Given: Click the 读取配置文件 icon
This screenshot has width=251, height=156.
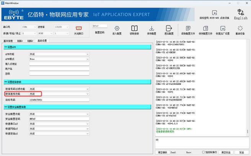Looking at the screenshot, I should coord(188,29).
